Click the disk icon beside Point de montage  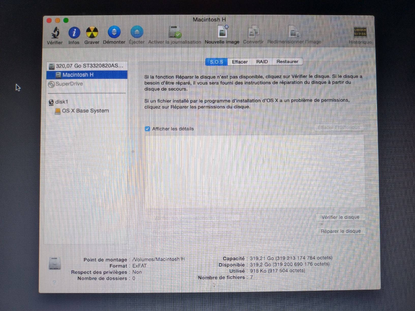click(55, 263)
